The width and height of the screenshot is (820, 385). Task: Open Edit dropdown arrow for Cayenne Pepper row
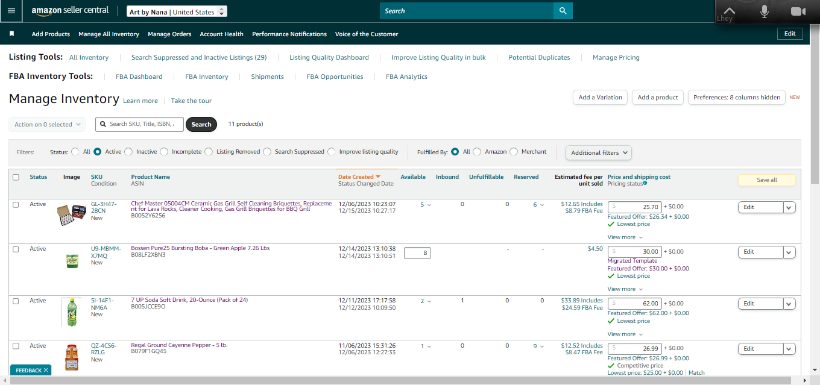pos(789,349)
